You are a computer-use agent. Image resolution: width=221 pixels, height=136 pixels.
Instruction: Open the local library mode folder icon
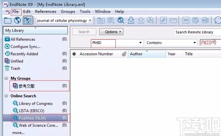(8, 21)
